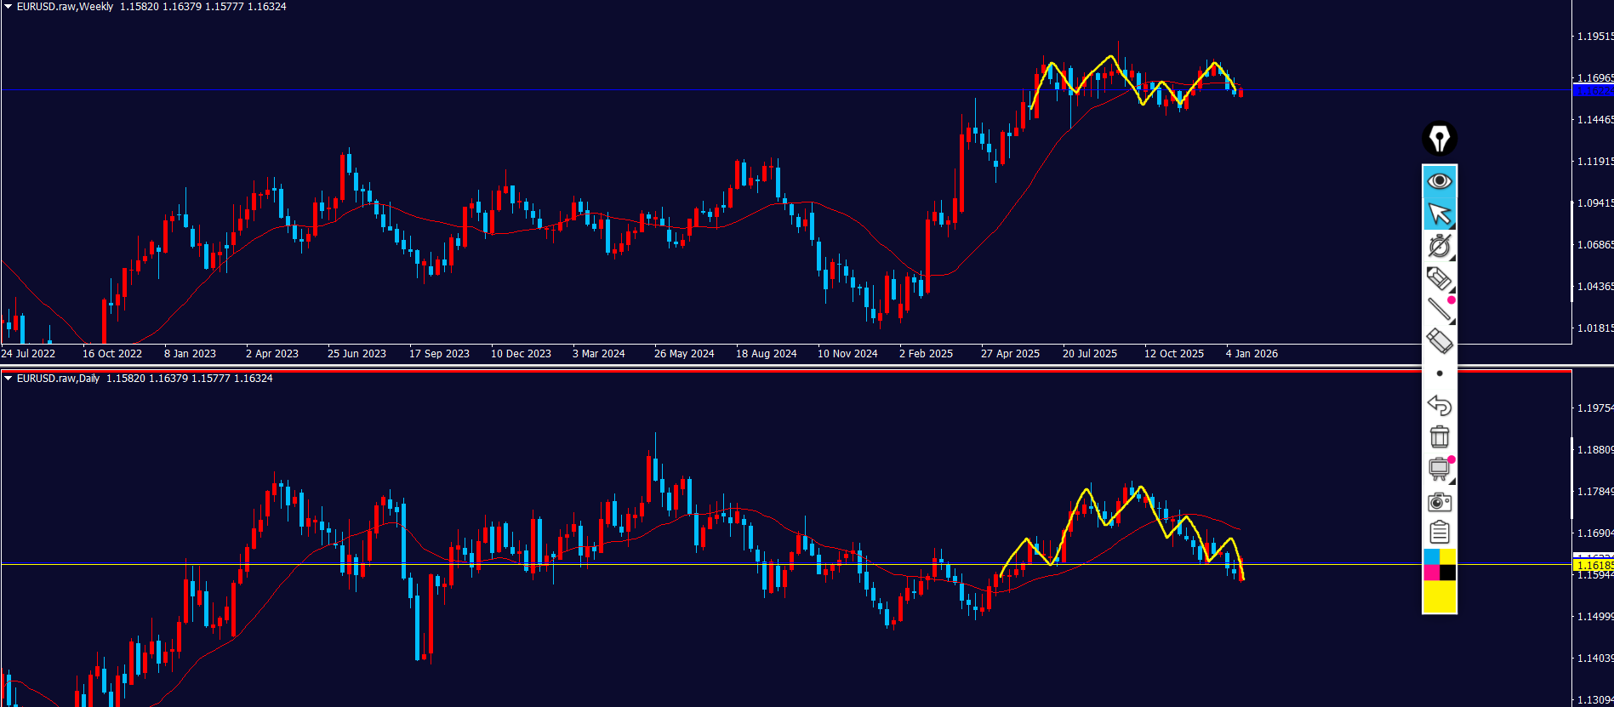Click the large yellow current color block

tap(1440, 596)
